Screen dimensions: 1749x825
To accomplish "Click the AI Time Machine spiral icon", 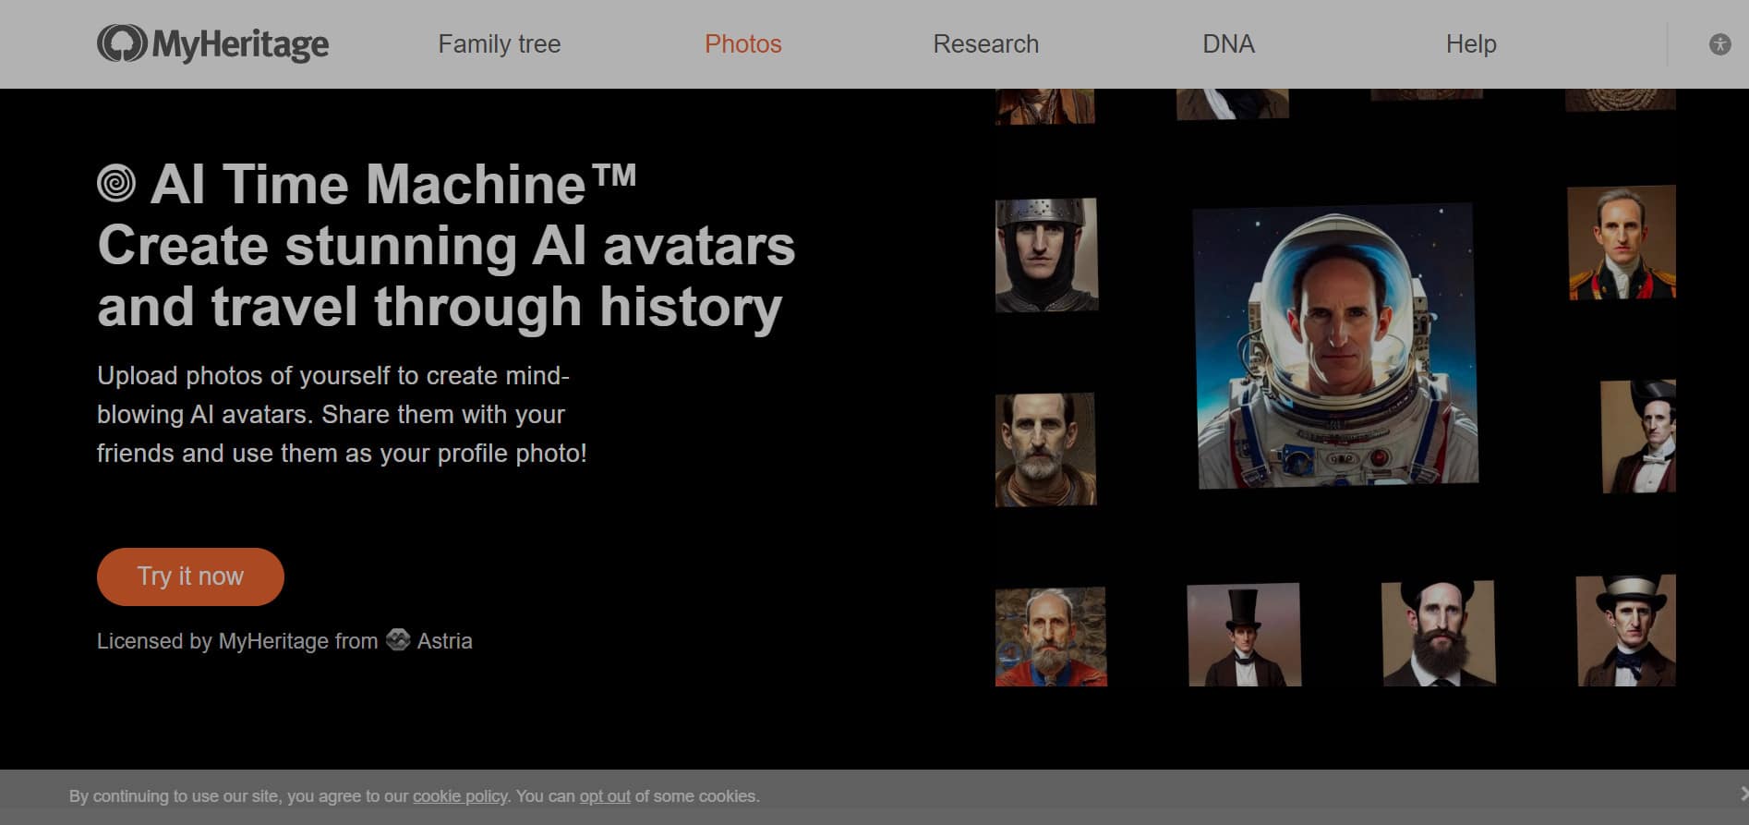I will click(x=116, y=183).
